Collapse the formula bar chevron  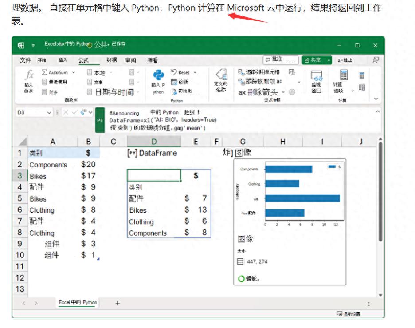tap(378, 112)
